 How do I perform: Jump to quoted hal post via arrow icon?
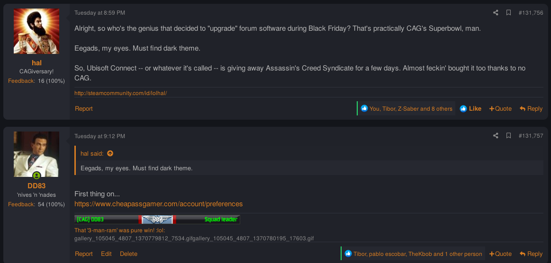point(110,153)
